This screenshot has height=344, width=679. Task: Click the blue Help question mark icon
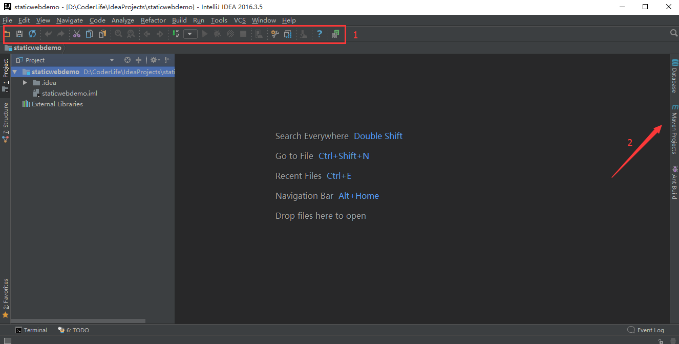click(320, 34)
